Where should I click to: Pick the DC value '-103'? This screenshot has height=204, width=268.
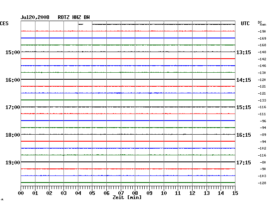coord(262,176)
